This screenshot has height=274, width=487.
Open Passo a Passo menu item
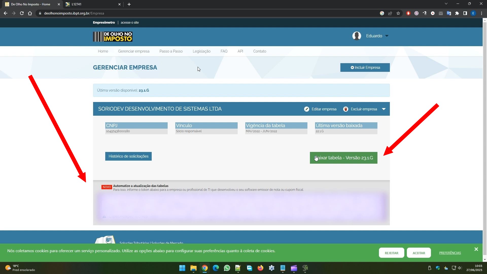[171, 51]
